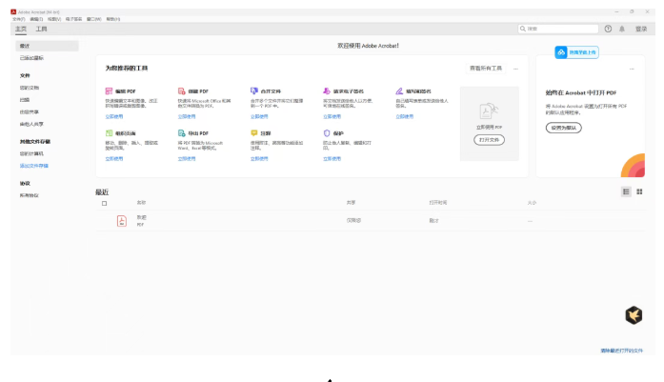
Task: Click the Comment (注释) speech bubble icon
Action: point(254,133)
